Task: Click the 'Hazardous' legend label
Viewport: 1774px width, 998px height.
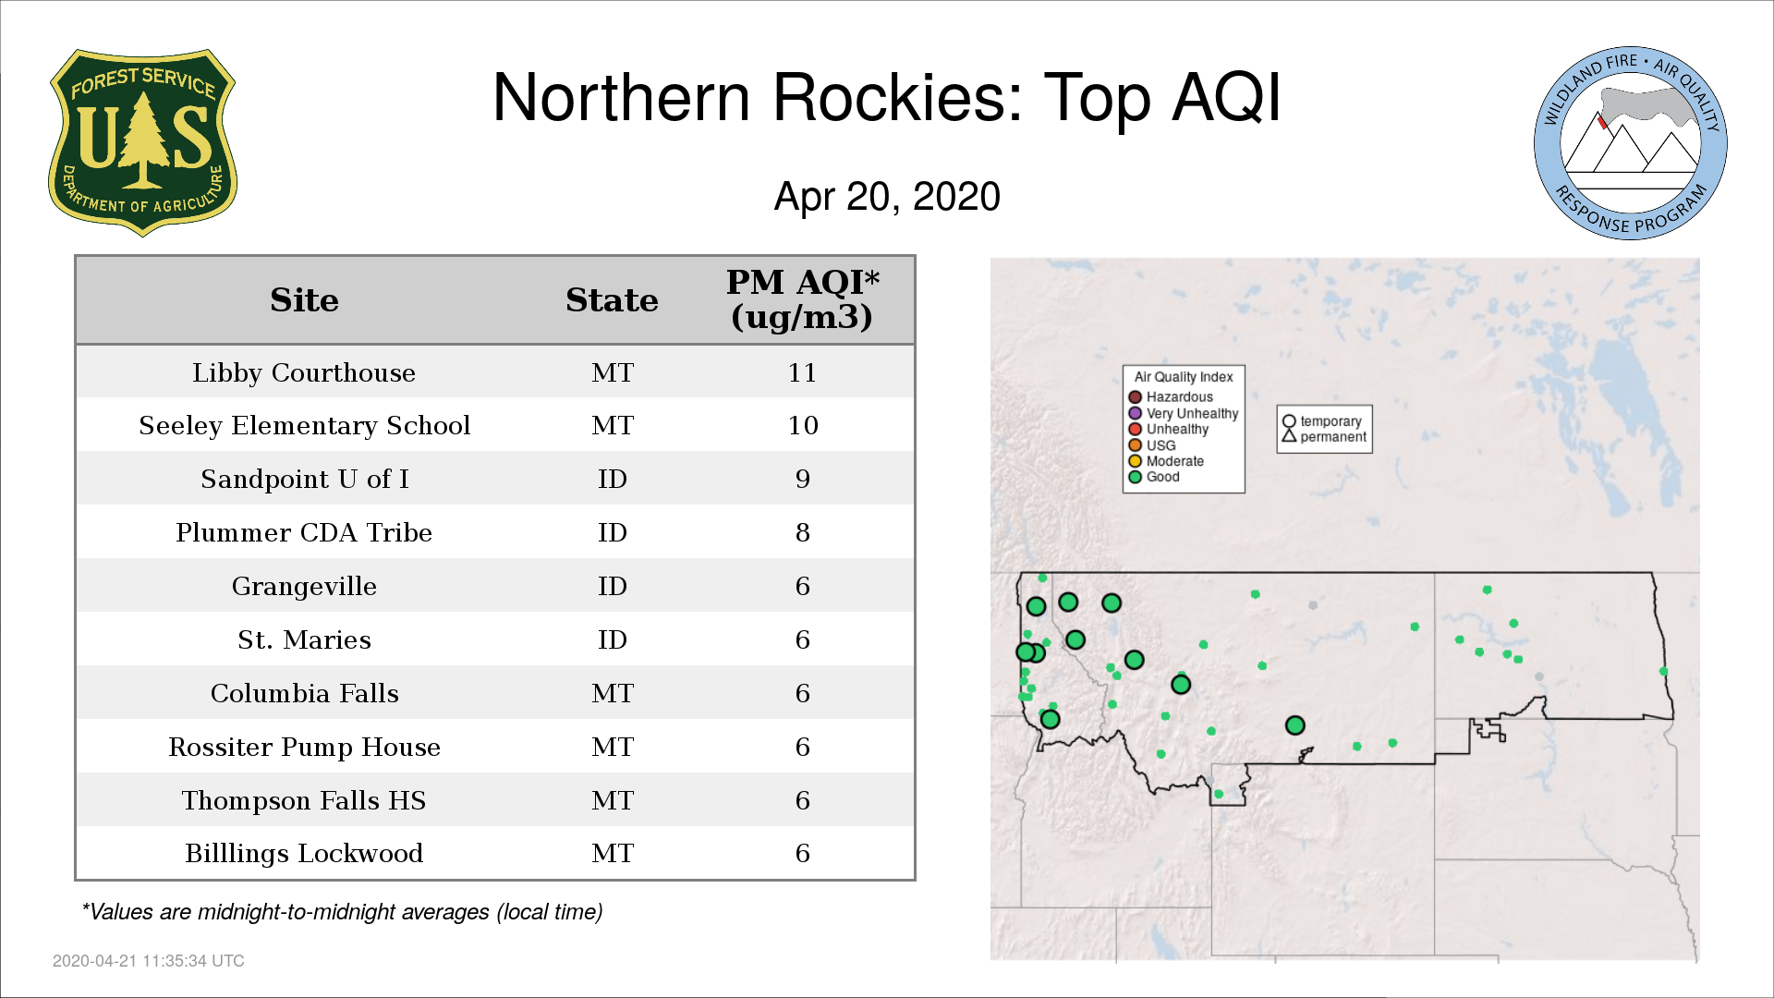Action: point(1179,397)
